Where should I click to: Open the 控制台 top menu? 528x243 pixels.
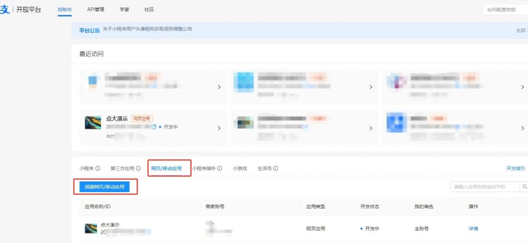(x=64, y=10)
